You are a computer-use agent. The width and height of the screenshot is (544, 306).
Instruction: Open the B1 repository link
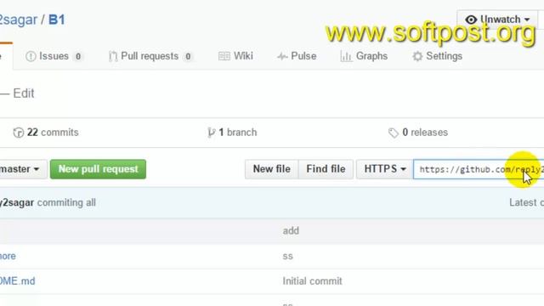(57, 20)
